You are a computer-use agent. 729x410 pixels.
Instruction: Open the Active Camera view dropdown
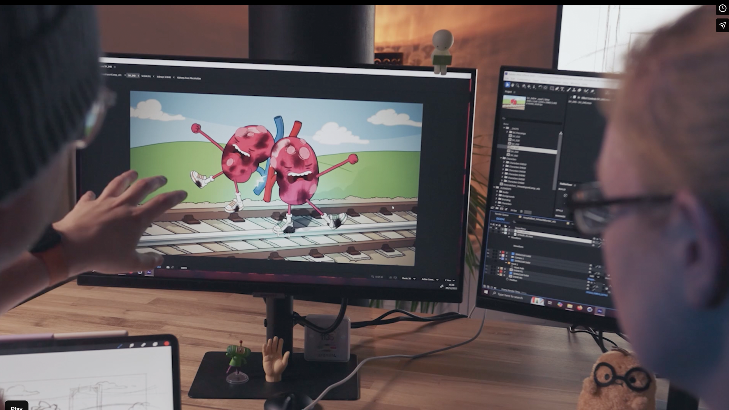(x=430, y=279)
